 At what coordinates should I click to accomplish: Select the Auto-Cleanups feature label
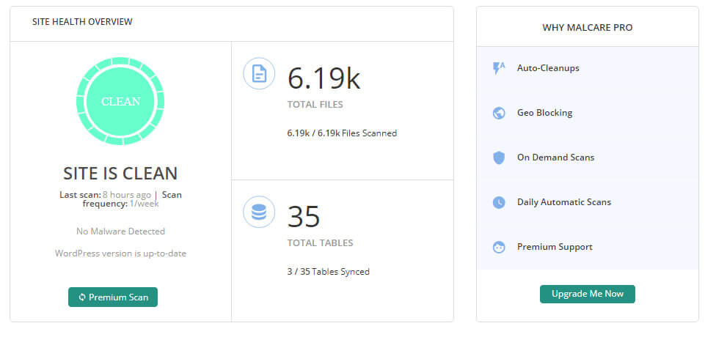[548, 68]
